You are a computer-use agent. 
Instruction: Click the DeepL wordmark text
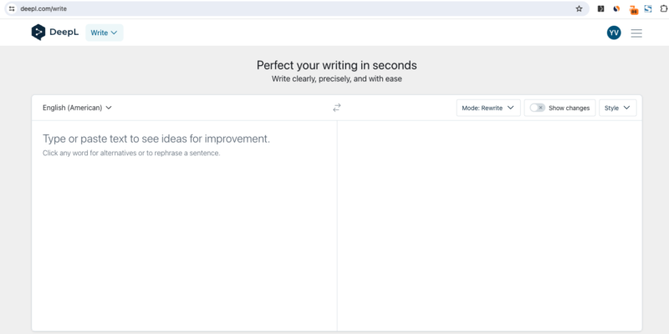(x=65, y=33)
